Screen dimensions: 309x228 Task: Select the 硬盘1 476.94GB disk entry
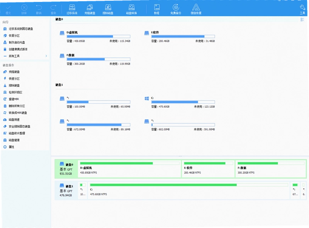[66, 190]
